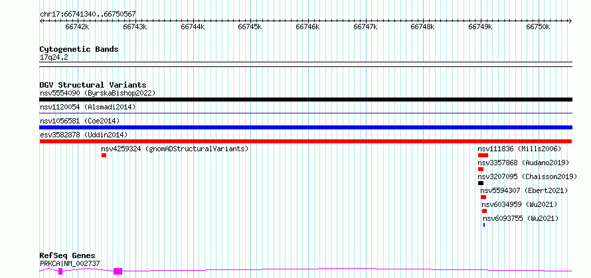The height and width of the screenshot is (278, 591).
Task: Click the RefSeq Genes track title
Action: 68,256
